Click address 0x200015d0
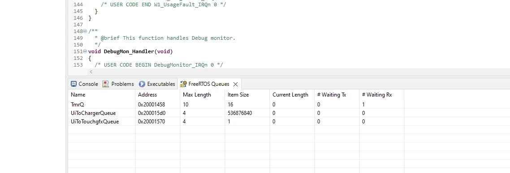 [152, 113]
